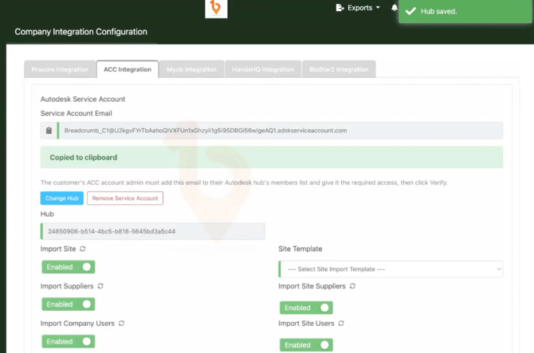
Task: Switch to Procore Integration tab
Action: coord(60,69)
